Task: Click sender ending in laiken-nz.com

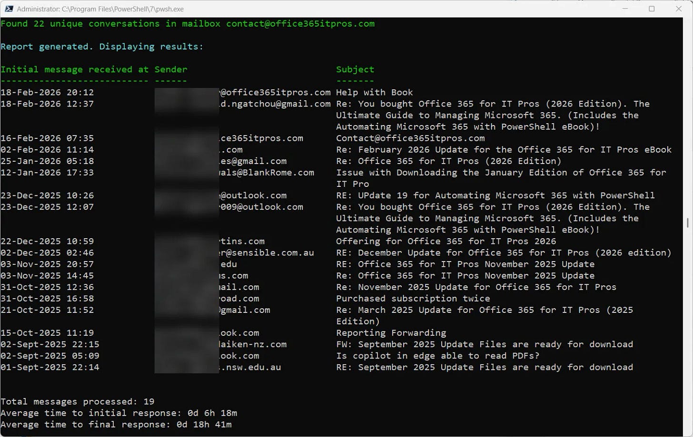Action: 253,344
